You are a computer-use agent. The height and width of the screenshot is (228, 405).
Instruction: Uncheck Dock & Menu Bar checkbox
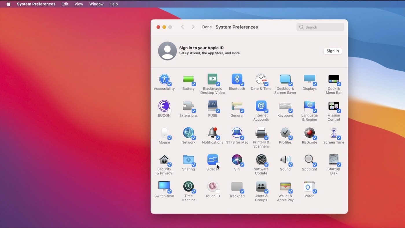click(339, 84)
